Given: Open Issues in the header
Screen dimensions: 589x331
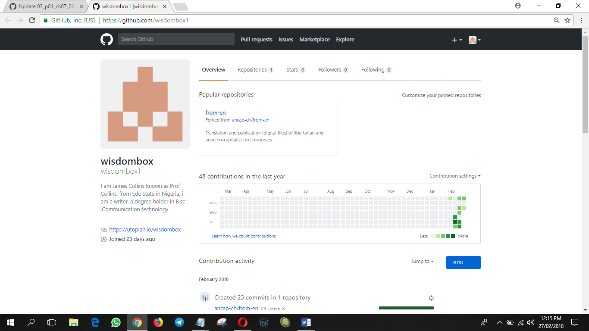Looking at the screenshot, I should (x=286, y=39).
